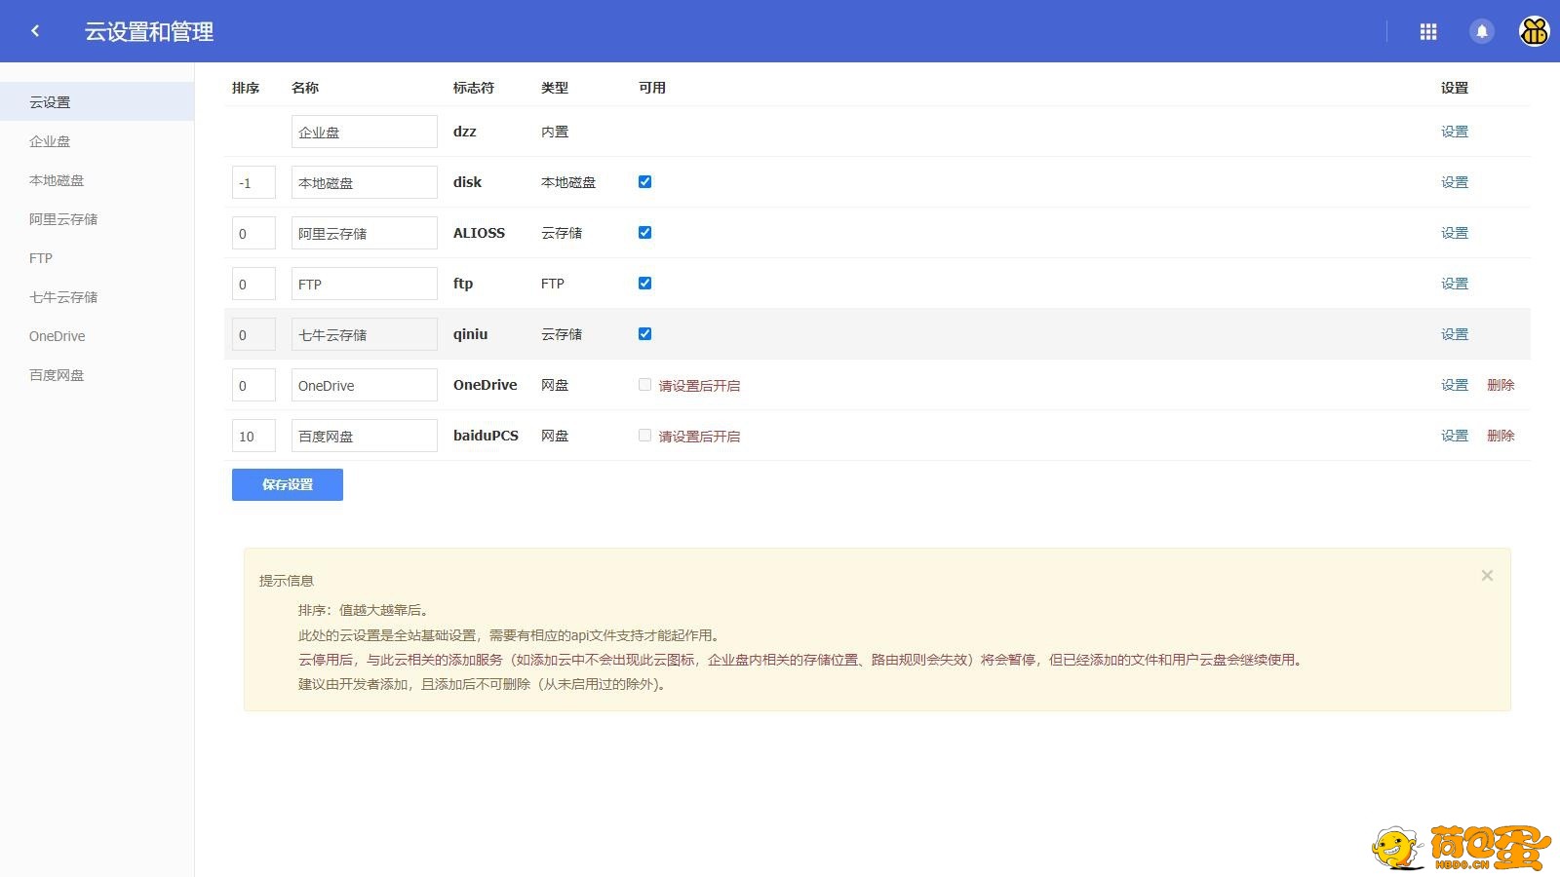
Task: Click the 名称 column header
Action: (305, 88)
